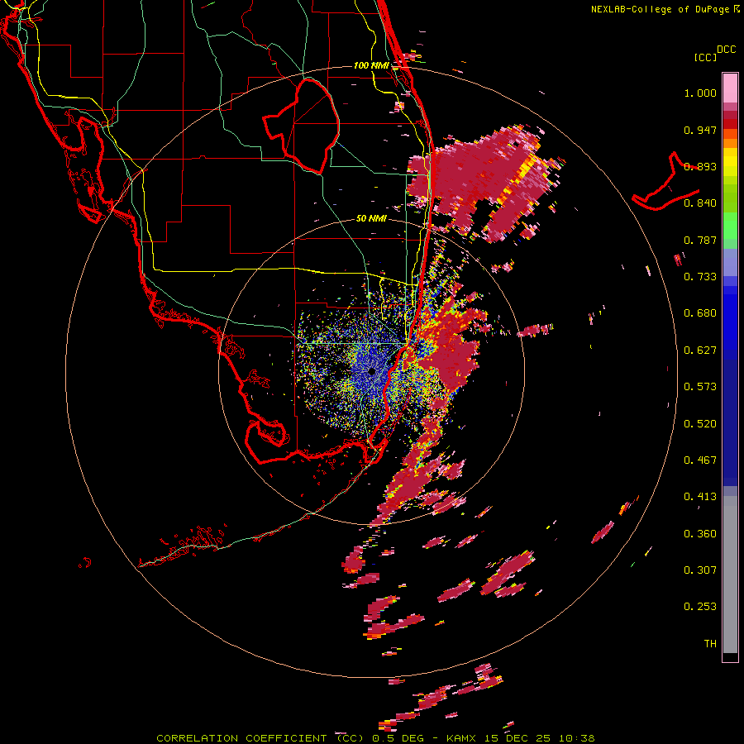Screen dimensions: 744x744
Task: Click the [CC] units label
Action: click(x=706, y=57)
